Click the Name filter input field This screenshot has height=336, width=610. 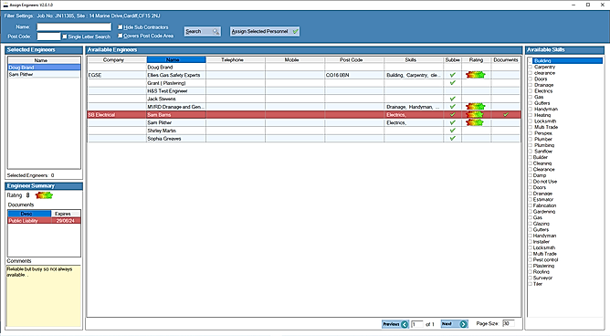[74, 26]
